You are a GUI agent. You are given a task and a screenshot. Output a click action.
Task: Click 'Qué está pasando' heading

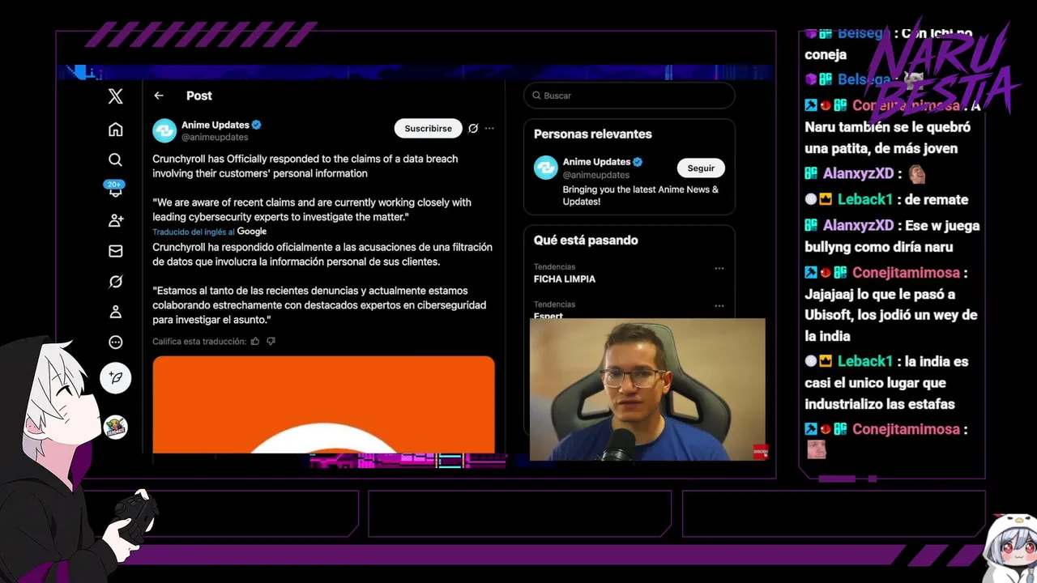pos(586,240)
